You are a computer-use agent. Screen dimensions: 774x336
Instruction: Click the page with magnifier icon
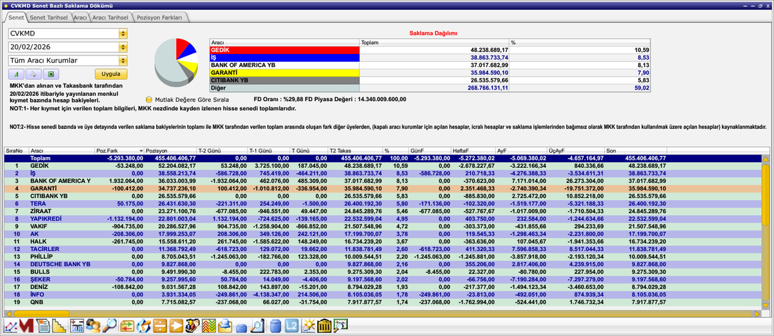[x=258, y=326]
